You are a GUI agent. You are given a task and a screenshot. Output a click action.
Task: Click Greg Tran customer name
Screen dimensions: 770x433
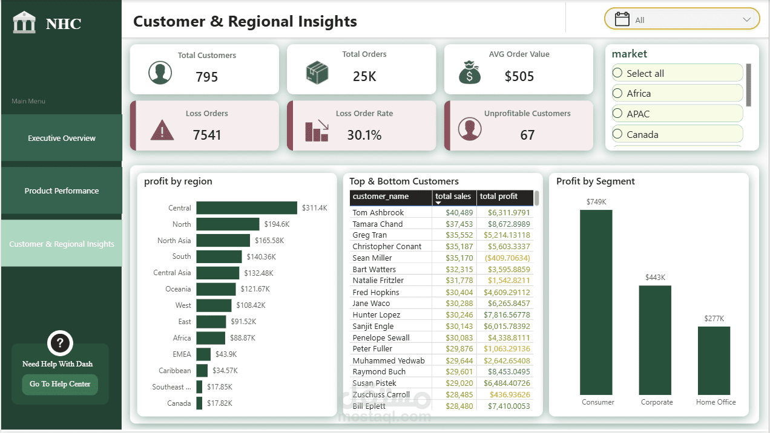point(370,235)
